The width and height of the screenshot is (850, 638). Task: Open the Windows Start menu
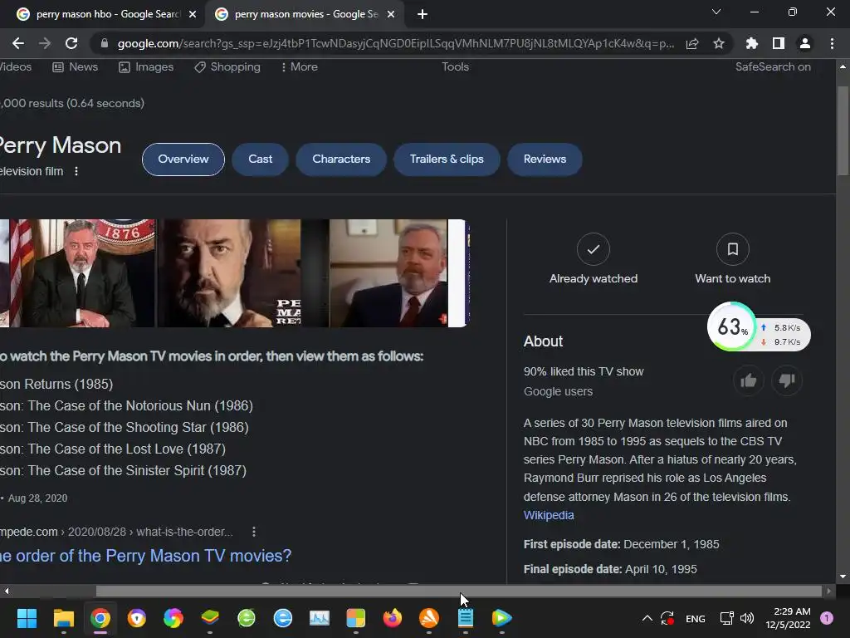tap(27, 618)
